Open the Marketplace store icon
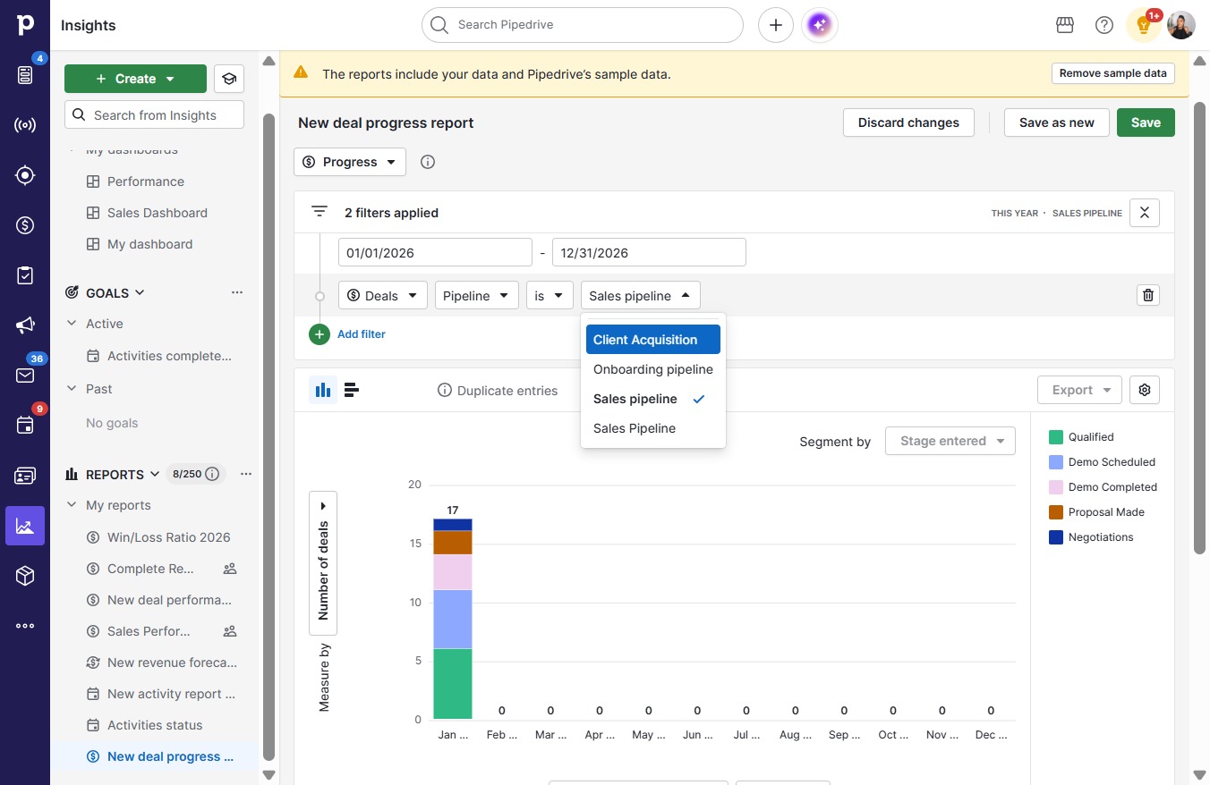 click(1065, 25)
